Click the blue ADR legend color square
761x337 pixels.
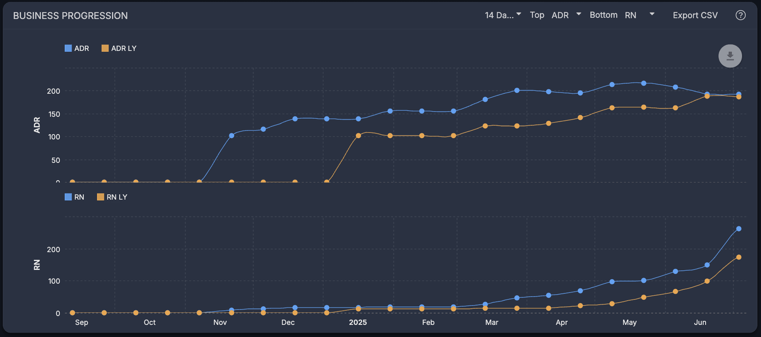point(68,48)
